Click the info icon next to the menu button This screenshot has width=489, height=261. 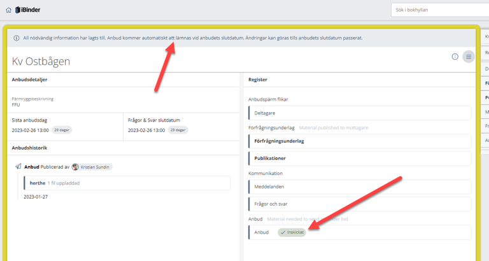coord(455,57)
